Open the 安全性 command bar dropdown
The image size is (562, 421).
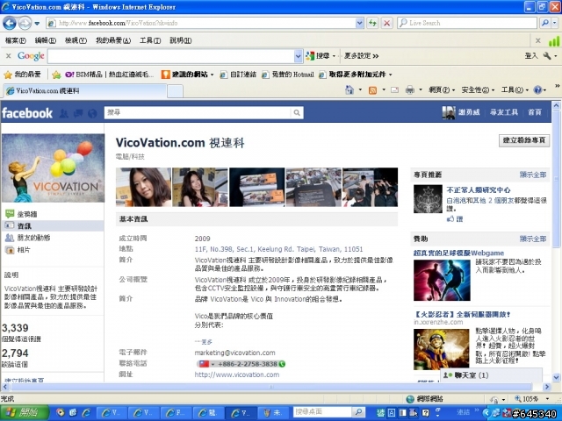tap(478, 89)
